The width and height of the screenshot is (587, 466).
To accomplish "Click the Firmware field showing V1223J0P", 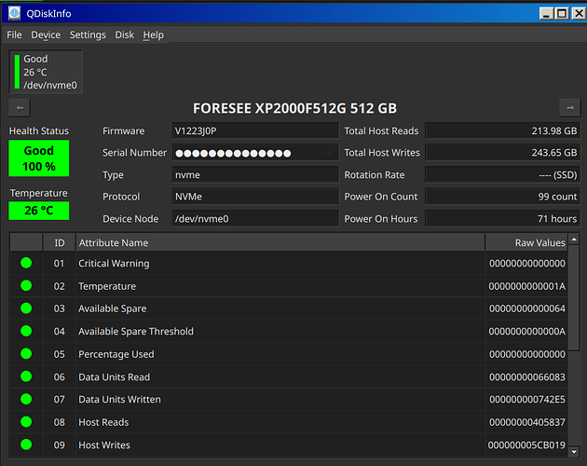I will [255, 130].
